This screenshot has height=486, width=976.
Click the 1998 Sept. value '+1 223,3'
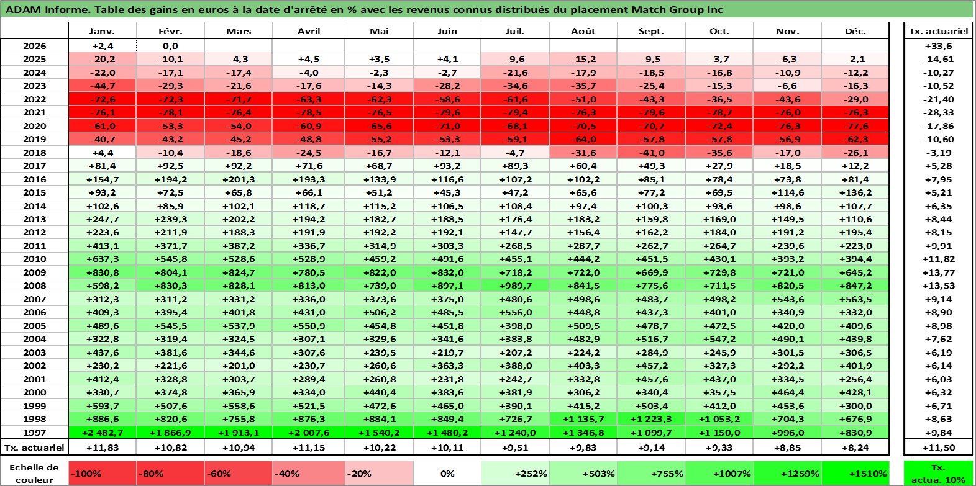[651, 419]
